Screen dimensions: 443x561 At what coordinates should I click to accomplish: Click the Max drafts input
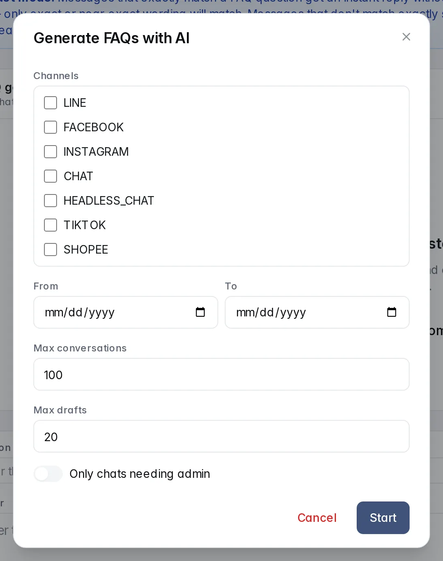221,436
